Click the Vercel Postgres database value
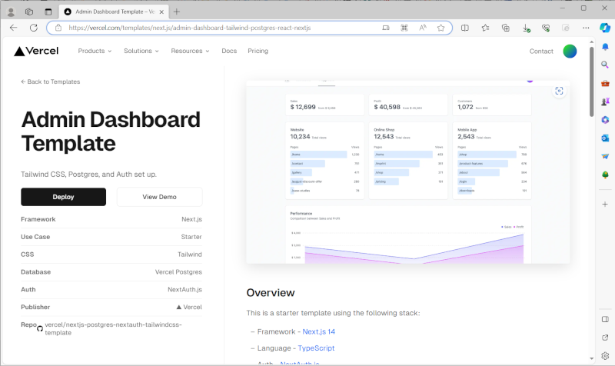Screen dimensions: 615x366 (x=178, y=272)
